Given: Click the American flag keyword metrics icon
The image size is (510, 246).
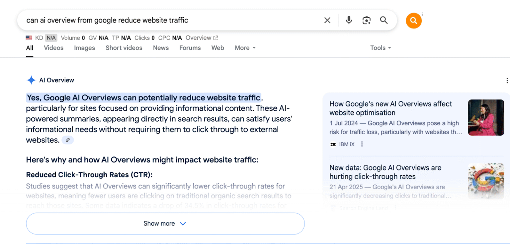Looking at the screenshot, I should pos(28,37).
